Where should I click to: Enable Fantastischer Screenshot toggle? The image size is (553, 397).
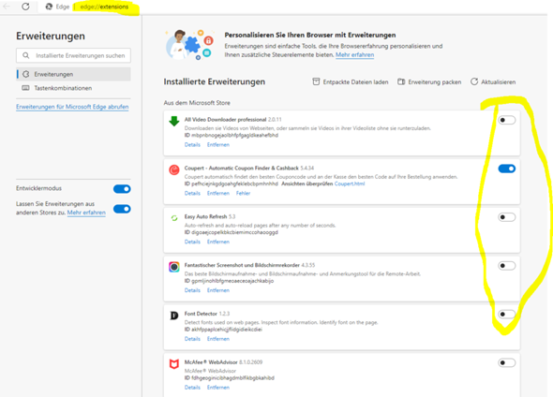tap(507, 266)
